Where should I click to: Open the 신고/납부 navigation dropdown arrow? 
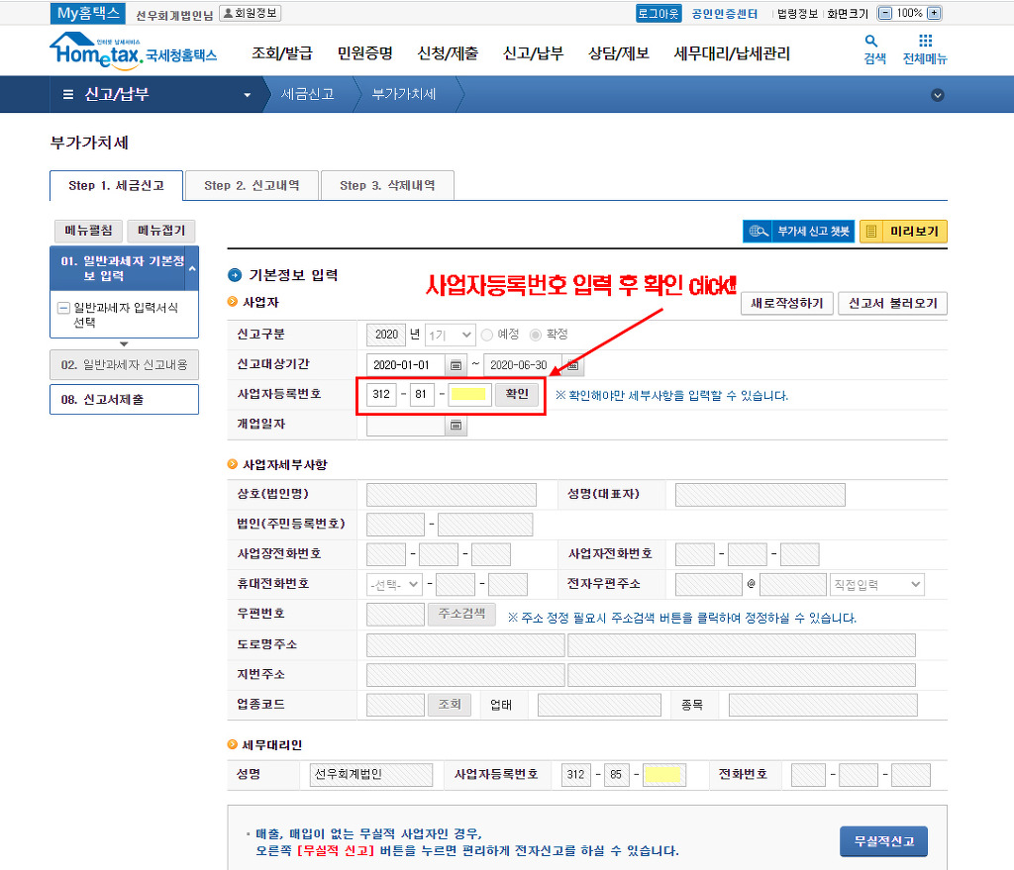pyautogui.click(x=247, y=95)
